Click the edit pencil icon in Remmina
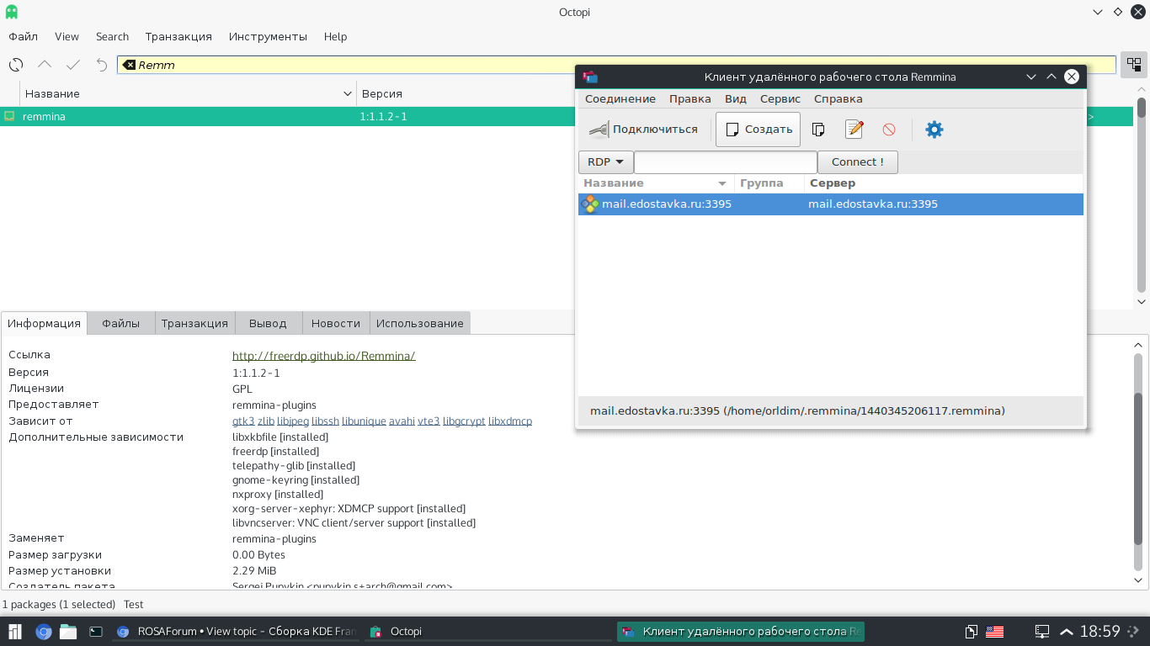The image size is (1150, 646). 855,130
